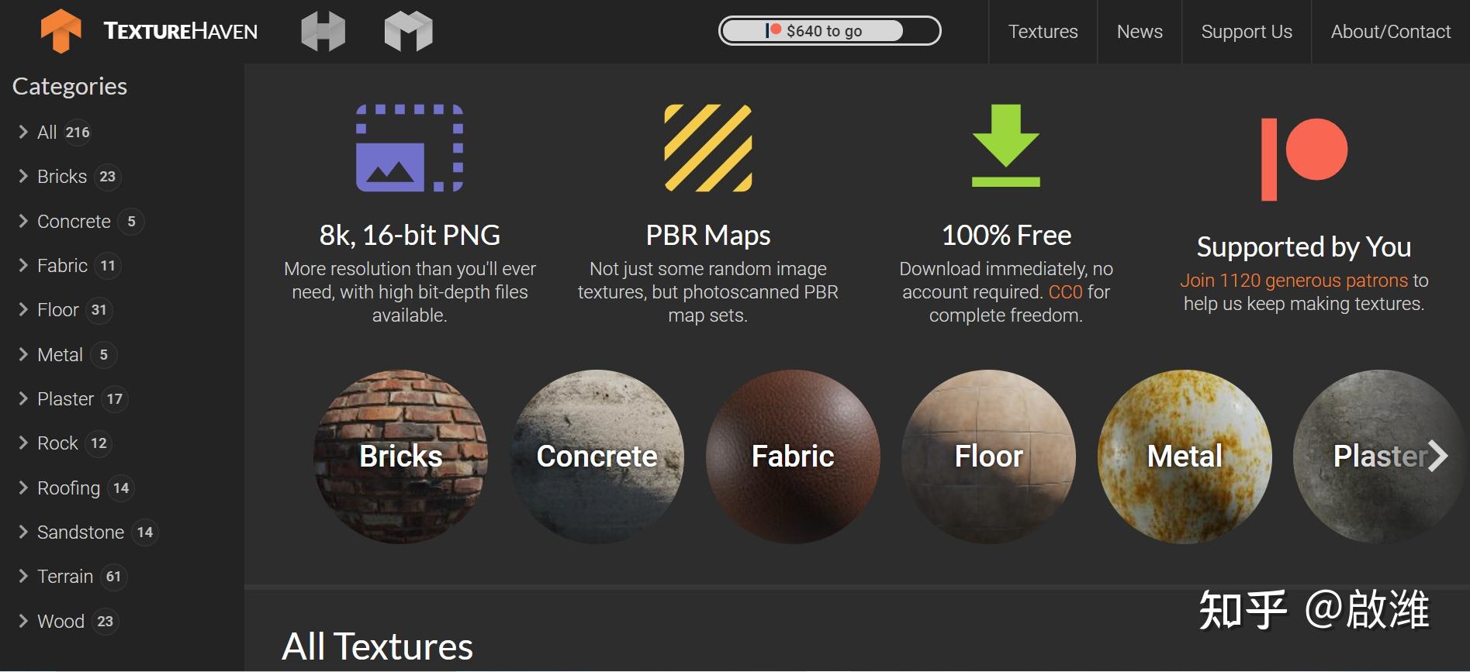Open the About/Contact menu item
Image resolution: width=1470 pixels, height=672 pixels.
(x=1390, y=32)
